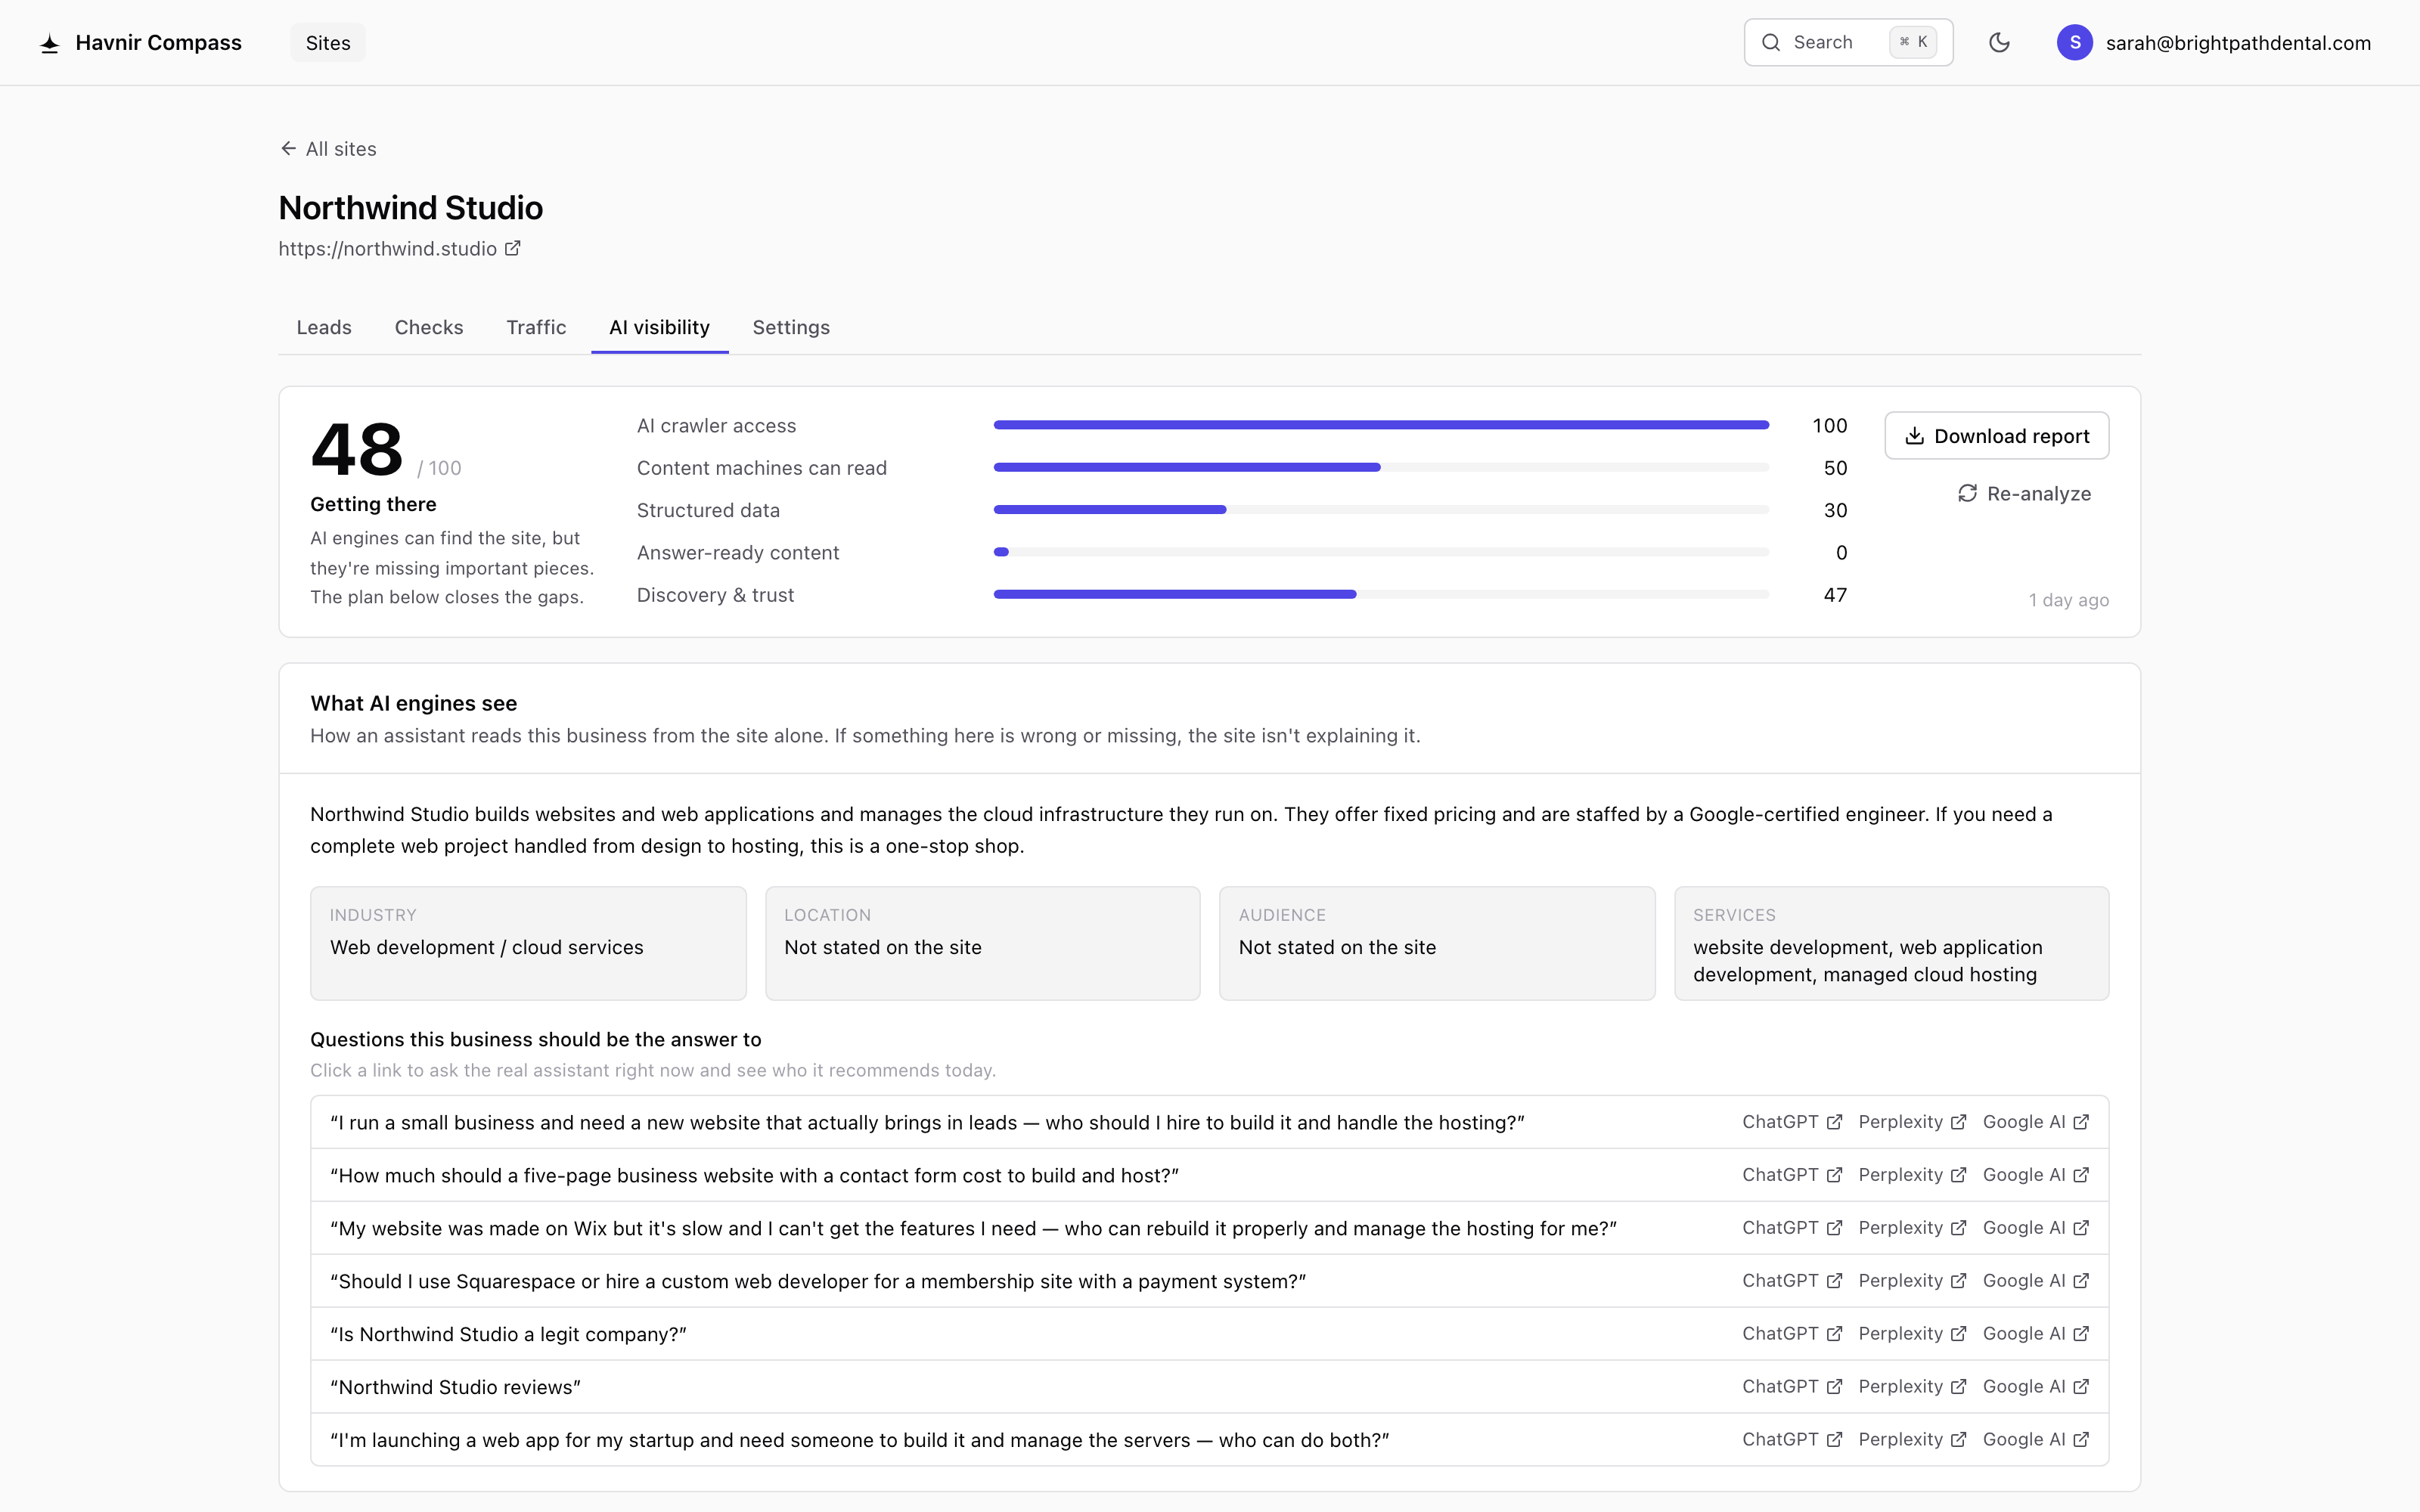Open ChatGPT for "Northwind Studio reviews"
This screenshot has height=1512, width=2420.
click(1791, 1387)
